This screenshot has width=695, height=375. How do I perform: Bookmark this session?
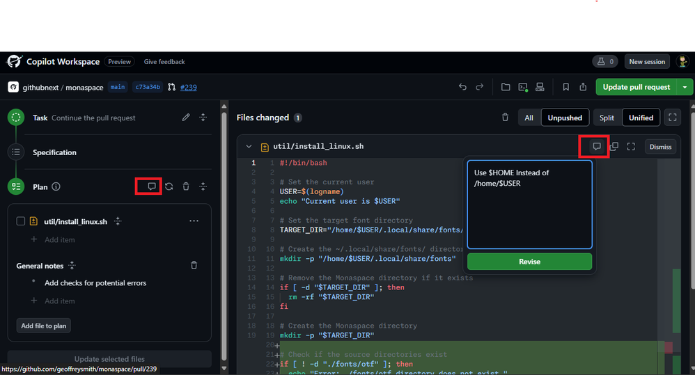[566, 87]
